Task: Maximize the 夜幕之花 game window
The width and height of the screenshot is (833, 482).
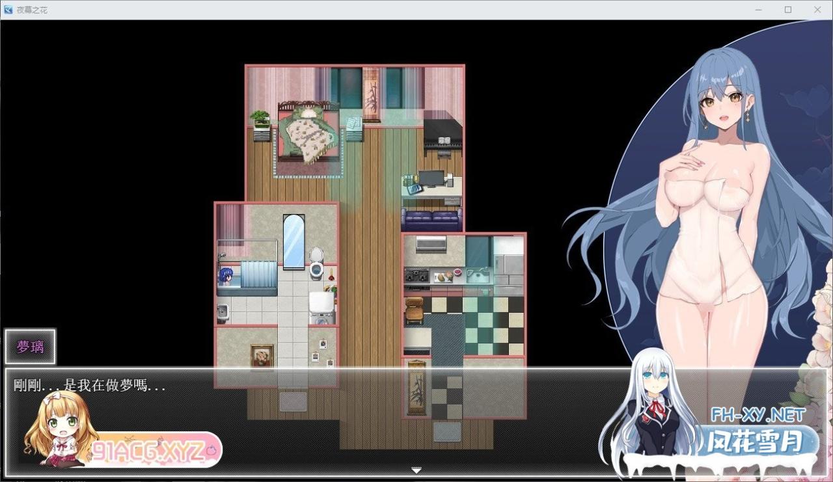Action: 788,10
